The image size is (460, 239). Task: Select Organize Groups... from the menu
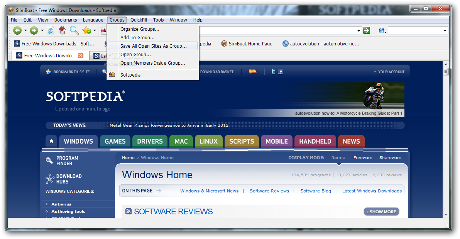pos(152,29)
